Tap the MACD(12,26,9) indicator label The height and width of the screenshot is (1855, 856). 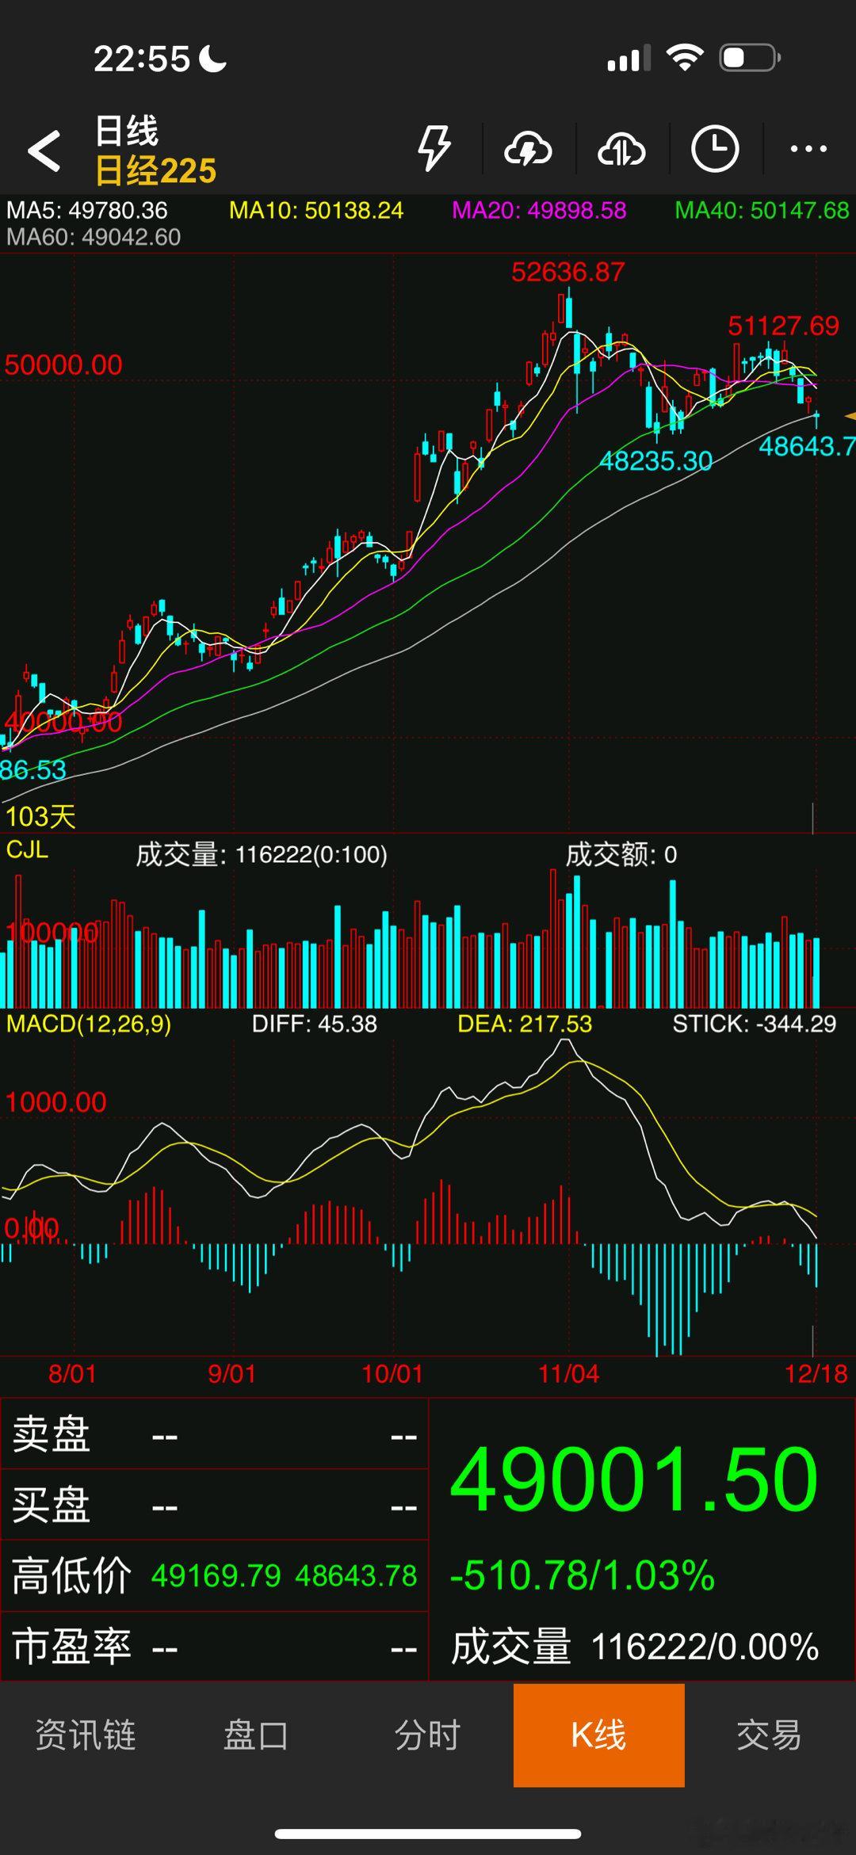point(89,1024)
